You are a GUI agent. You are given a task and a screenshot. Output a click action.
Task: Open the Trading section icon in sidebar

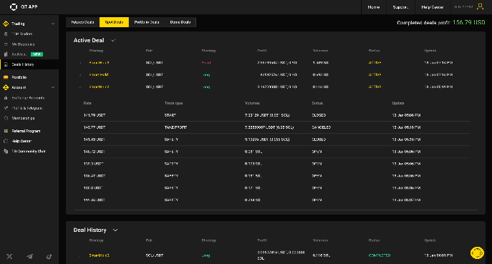[6, 24]
